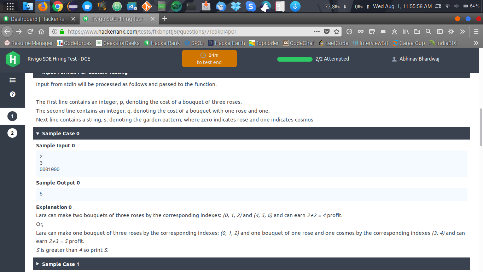The image size is (483, 272).
Task: Launch Google Chrome from the dock
Action: [x=58, y=6]
